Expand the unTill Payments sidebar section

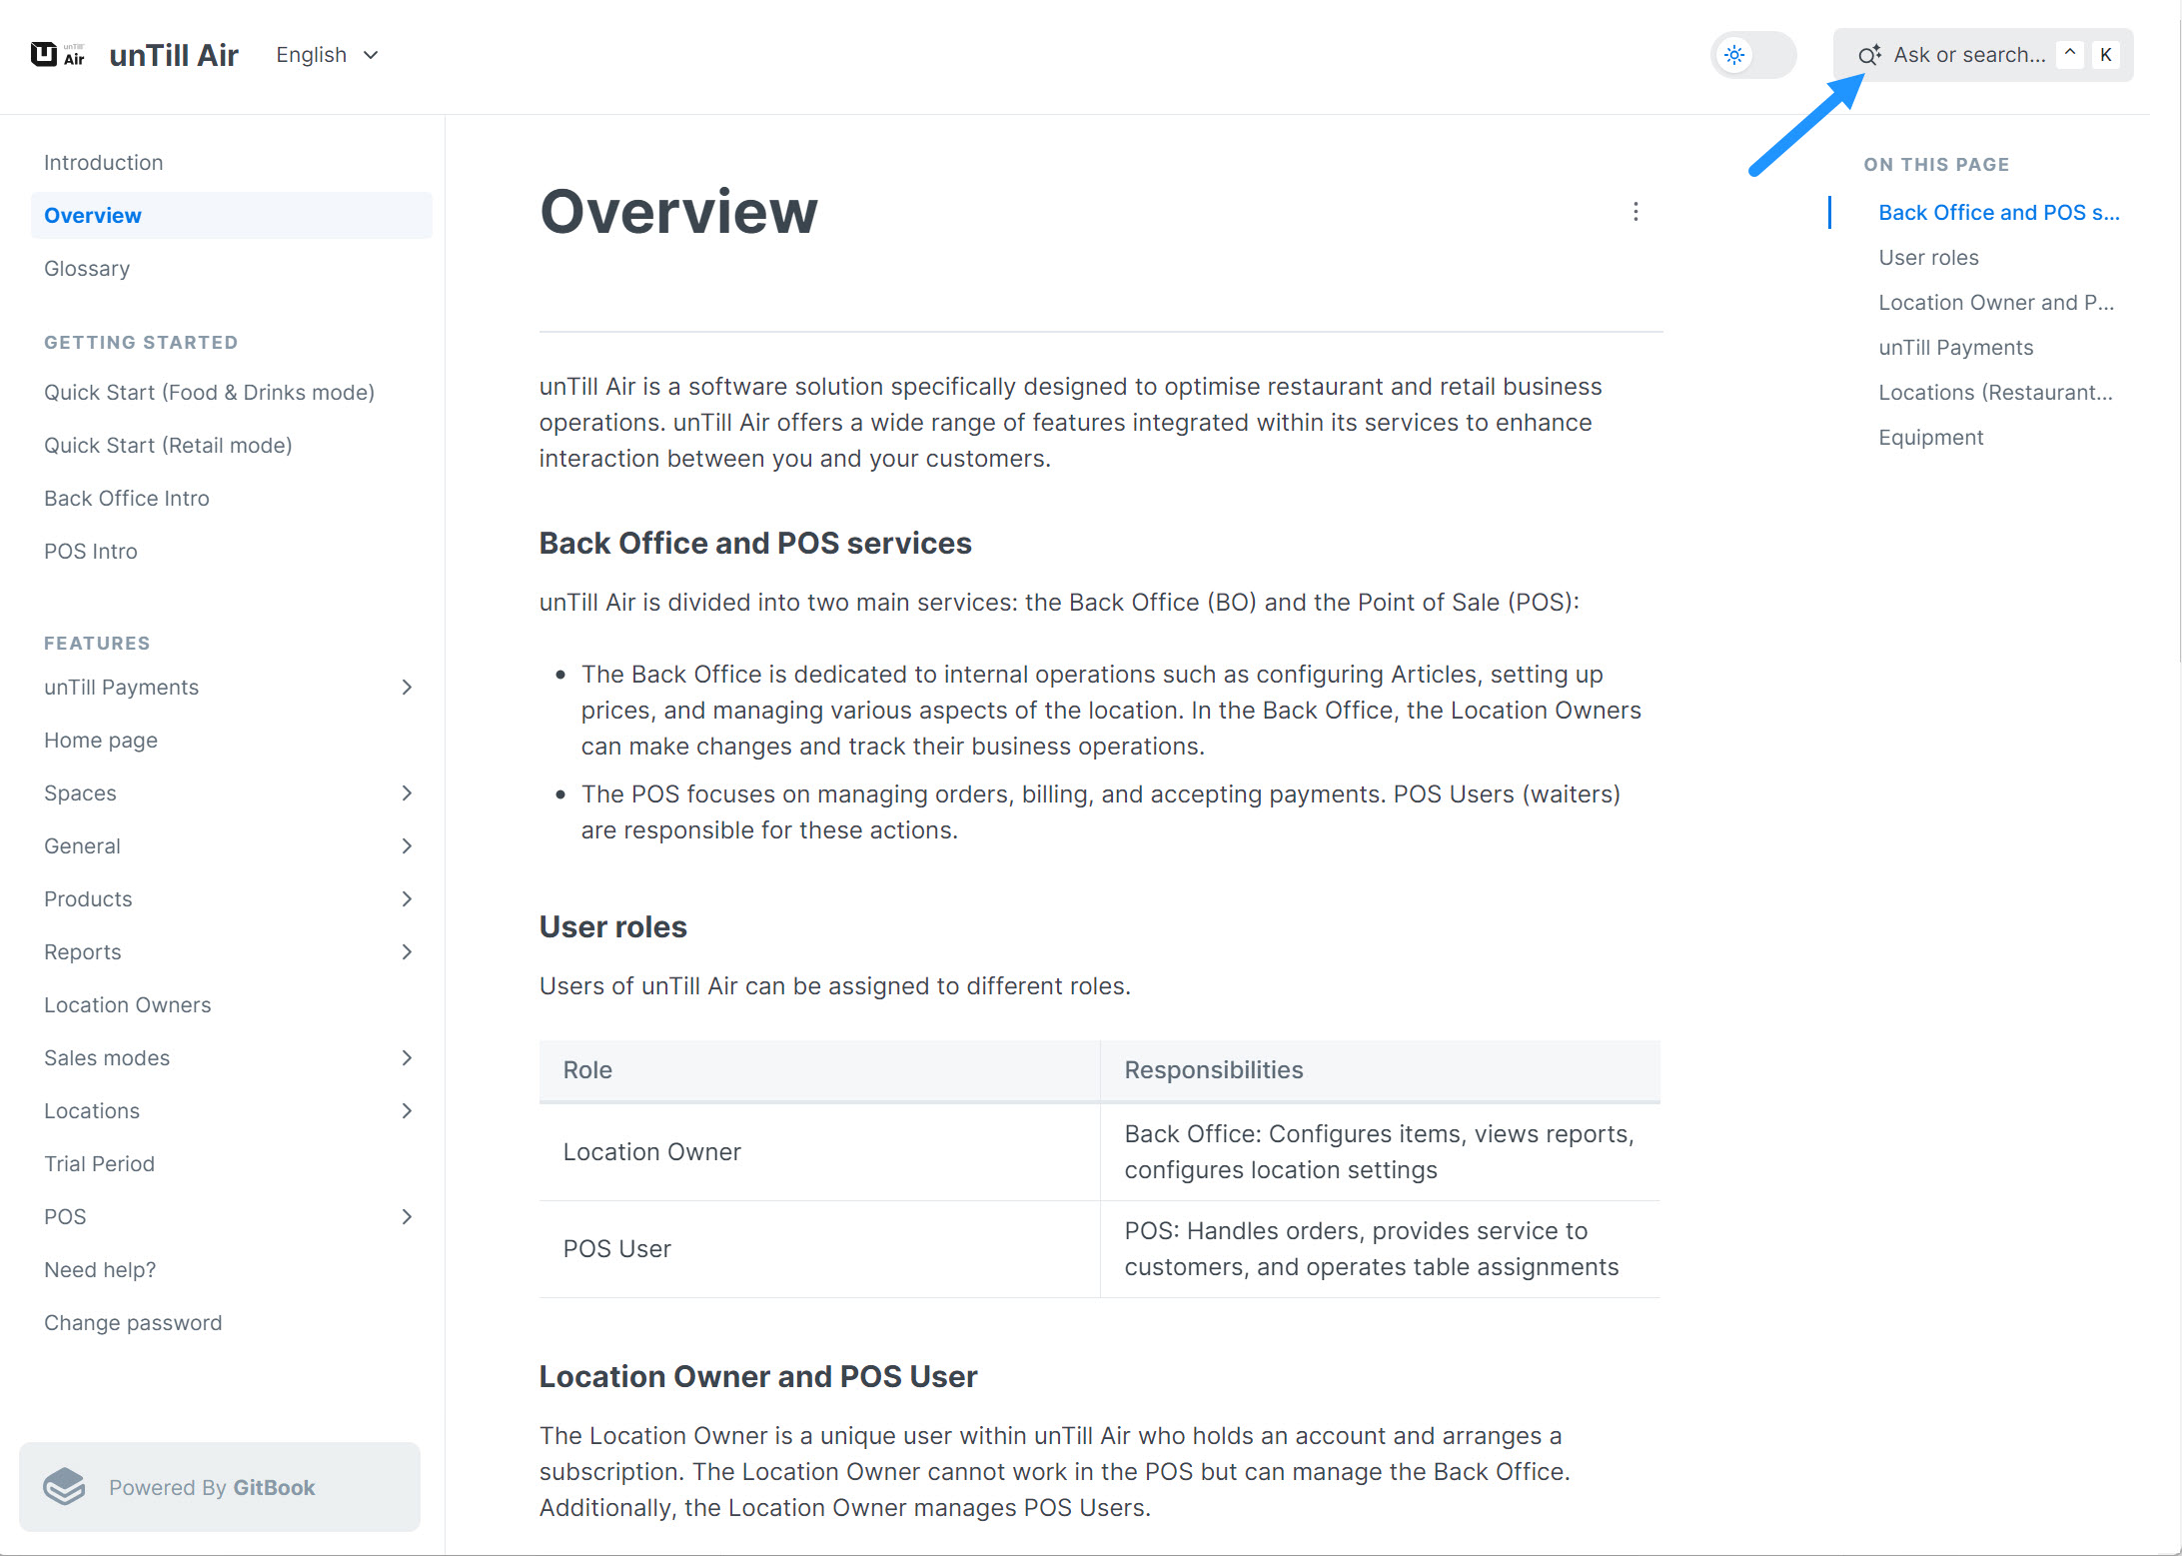tap(407, 688)
